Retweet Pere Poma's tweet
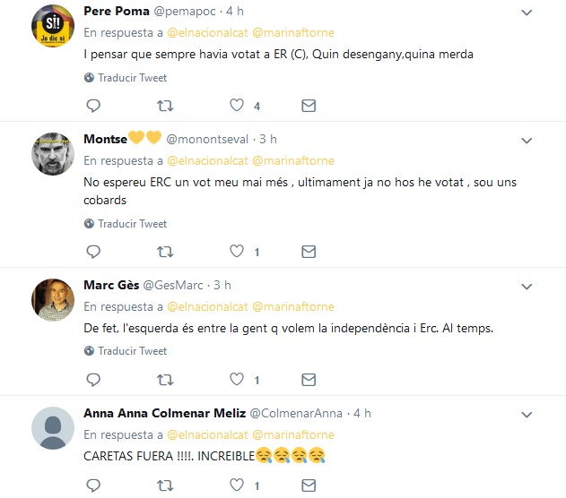This screenshot has height=498, width=566. click(165, 106)
